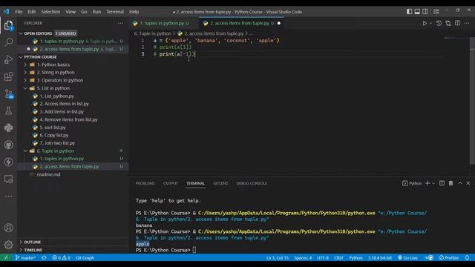Open the Manage settings gear

click(8, 245)
